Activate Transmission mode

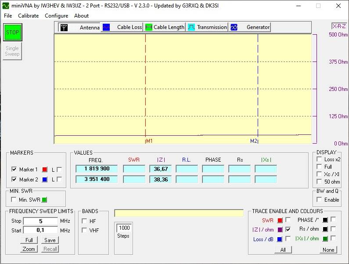point(207,27)
